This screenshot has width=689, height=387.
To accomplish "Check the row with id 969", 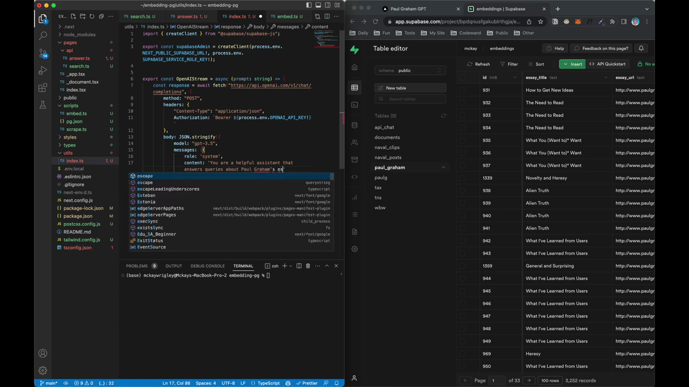I will [462, 354].
